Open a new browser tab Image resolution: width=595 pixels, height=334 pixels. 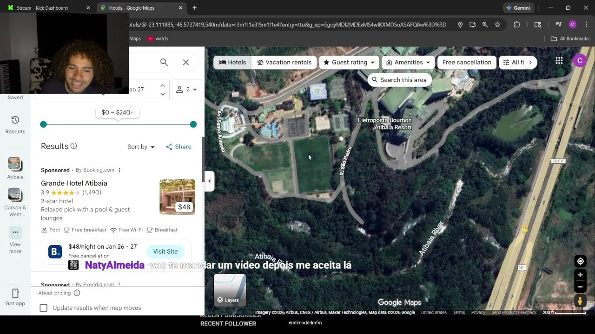click(x=195, y=8)
